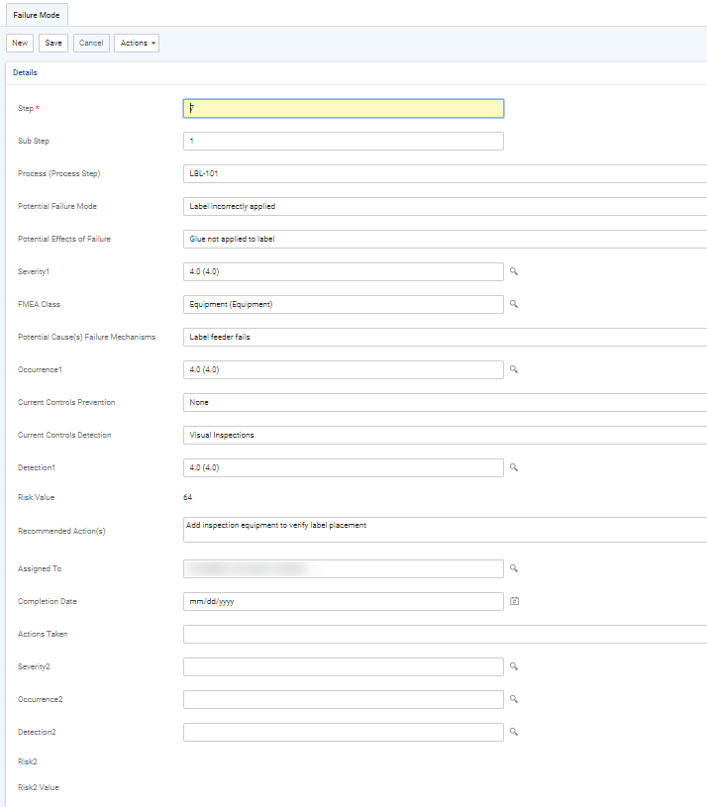Click the Severity2 lookup magnifier icon
The width and height of the screenshot is (707, 807).
513,666
